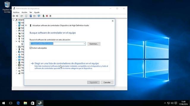
Task: Open the Properties sheet toolbar icon
Action: click(26, 16)
